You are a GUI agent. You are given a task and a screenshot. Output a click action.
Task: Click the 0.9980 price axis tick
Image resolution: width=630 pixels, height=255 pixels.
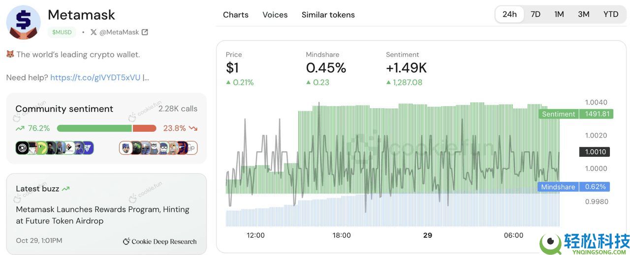[596, 201]
